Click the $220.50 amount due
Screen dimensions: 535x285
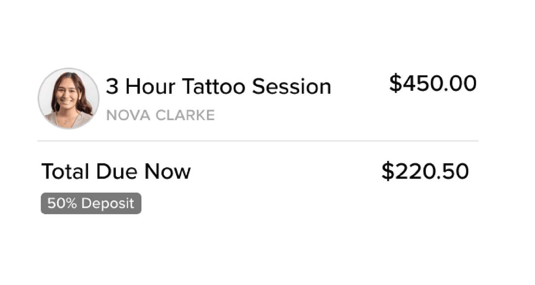(x=425, y=172)
